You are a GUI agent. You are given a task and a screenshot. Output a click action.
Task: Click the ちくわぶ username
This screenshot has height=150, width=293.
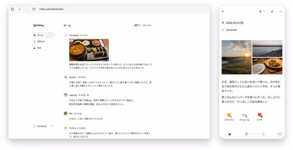73,128
